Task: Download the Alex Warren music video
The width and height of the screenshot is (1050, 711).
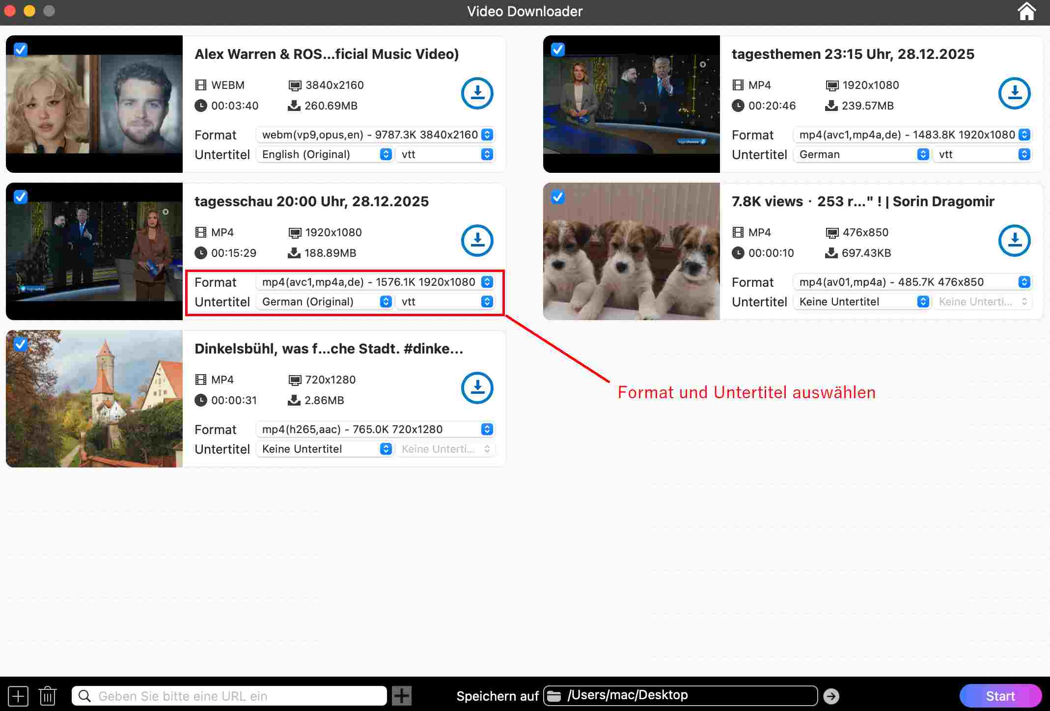Action: (477, 93)
